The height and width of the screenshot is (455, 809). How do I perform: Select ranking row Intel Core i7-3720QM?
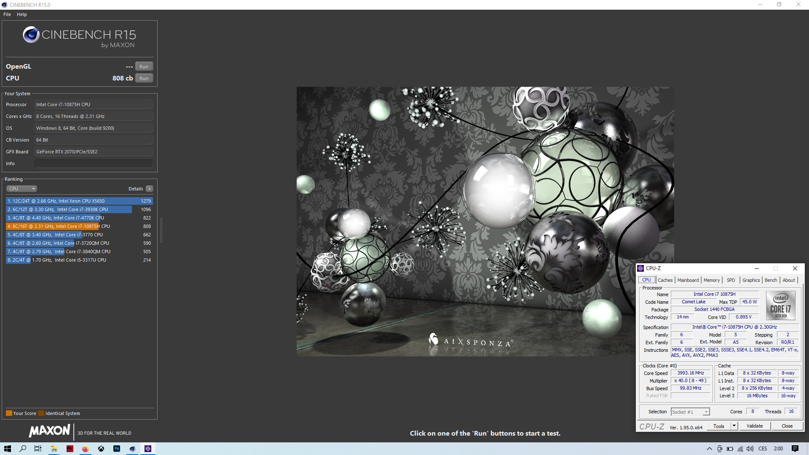coord(79,243)
